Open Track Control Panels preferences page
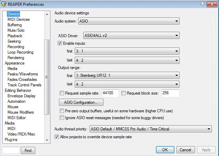Image resolution: width=219 pixels, height=156 pixels. (x=24, y=85)
